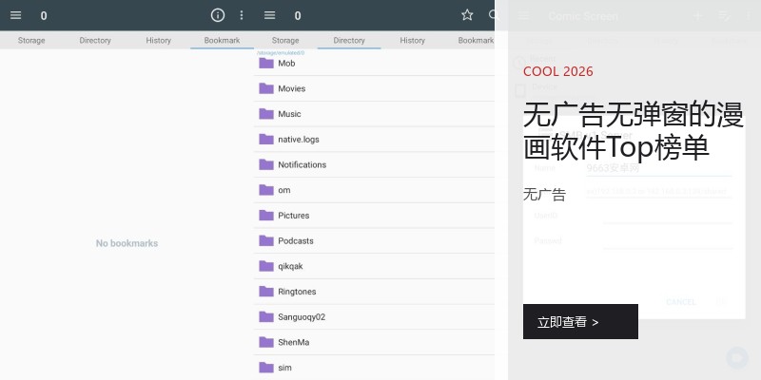Click the /storage/emulated/0 path text
This screenshot has width=761, height=380.
pyautogui.click(x=281, y=52)
